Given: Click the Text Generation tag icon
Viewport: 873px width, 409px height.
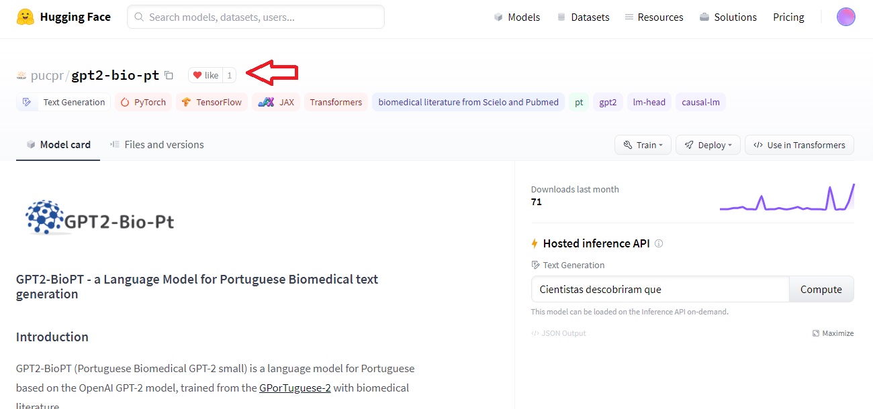Looking at the screenshot, I should point(27,102).
